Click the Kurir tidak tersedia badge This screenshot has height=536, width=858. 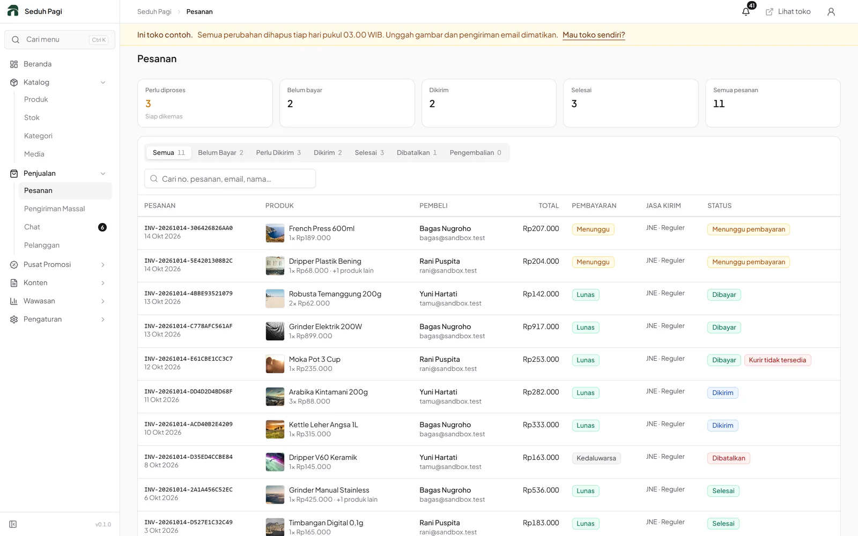(x=778, y=360)
